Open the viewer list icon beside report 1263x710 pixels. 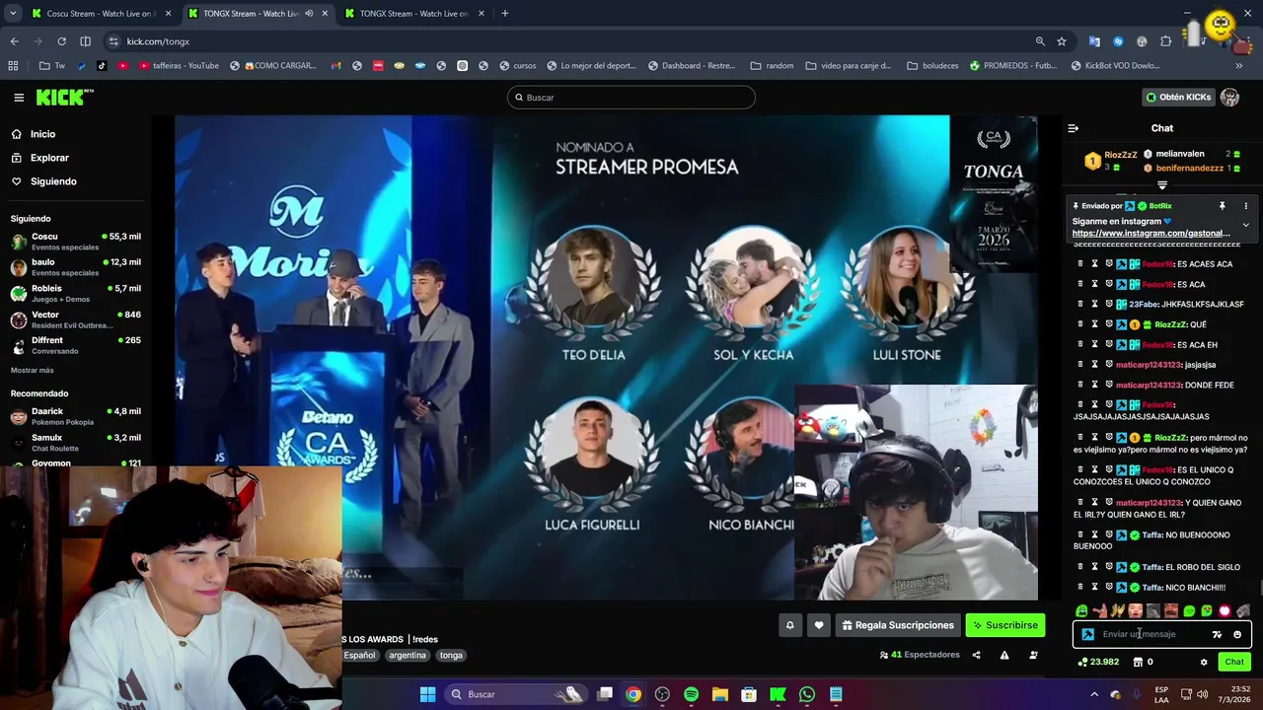[x=1033, y=655]
